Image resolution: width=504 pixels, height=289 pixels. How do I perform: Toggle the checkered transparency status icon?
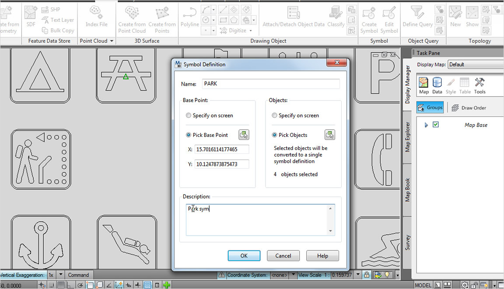tap(147, 285)
